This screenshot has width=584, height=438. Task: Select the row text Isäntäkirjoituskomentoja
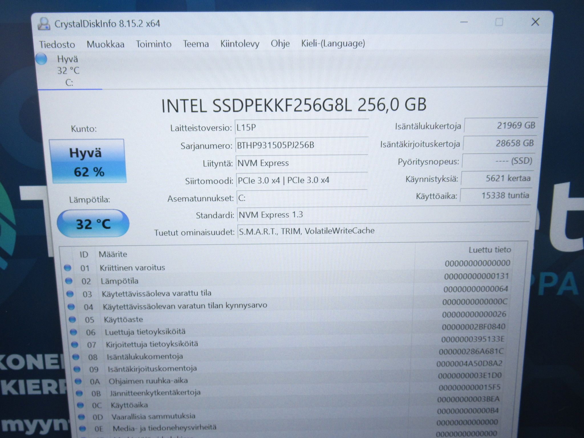coord(152,369)
